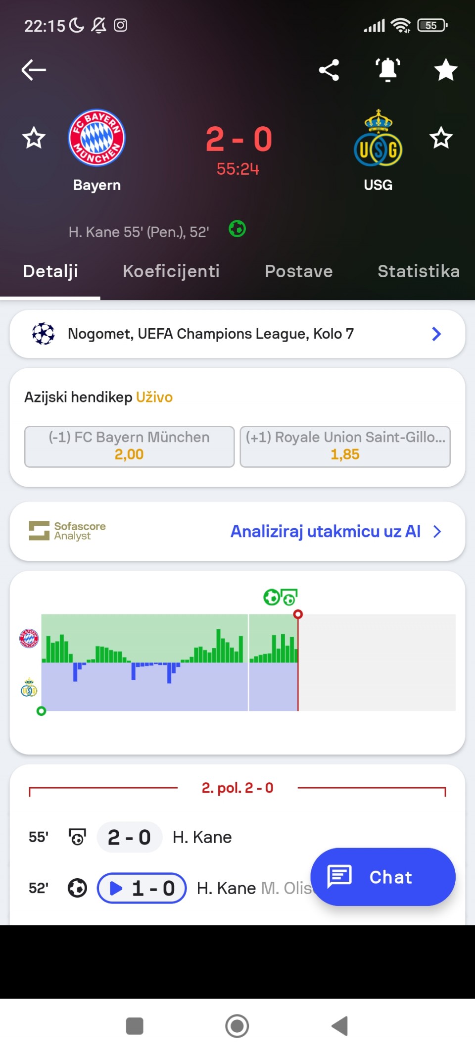Bet on (-1) FC Bayern München 2,00

pos(129,446)
